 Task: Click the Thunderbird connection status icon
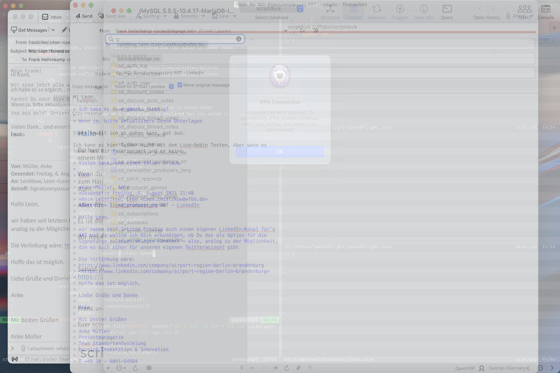pyautogui.click(x=15, y=359)
